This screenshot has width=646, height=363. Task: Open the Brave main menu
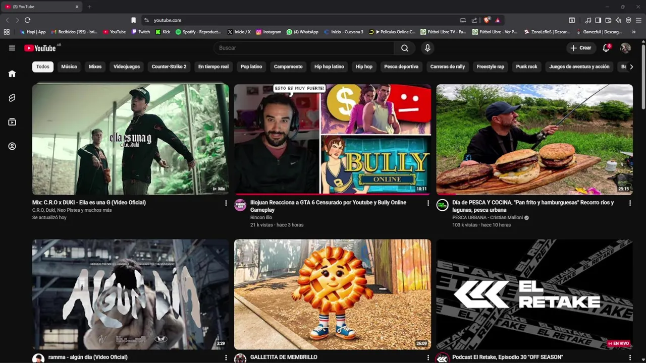(638, 20)
